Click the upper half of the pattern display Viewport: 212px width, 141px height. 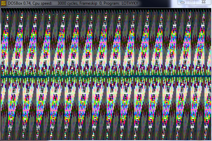pyautogui.click(x=106, y=43)
